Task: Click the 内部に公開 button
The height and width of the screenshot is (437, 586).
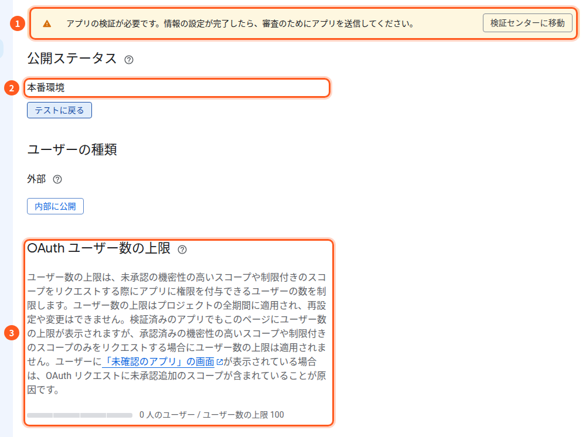Action: coord(55,206)
